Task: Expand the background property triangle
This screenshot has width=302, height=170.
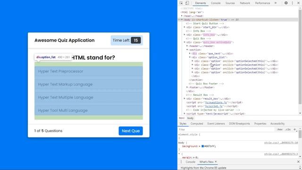Action: pos(200,146)
